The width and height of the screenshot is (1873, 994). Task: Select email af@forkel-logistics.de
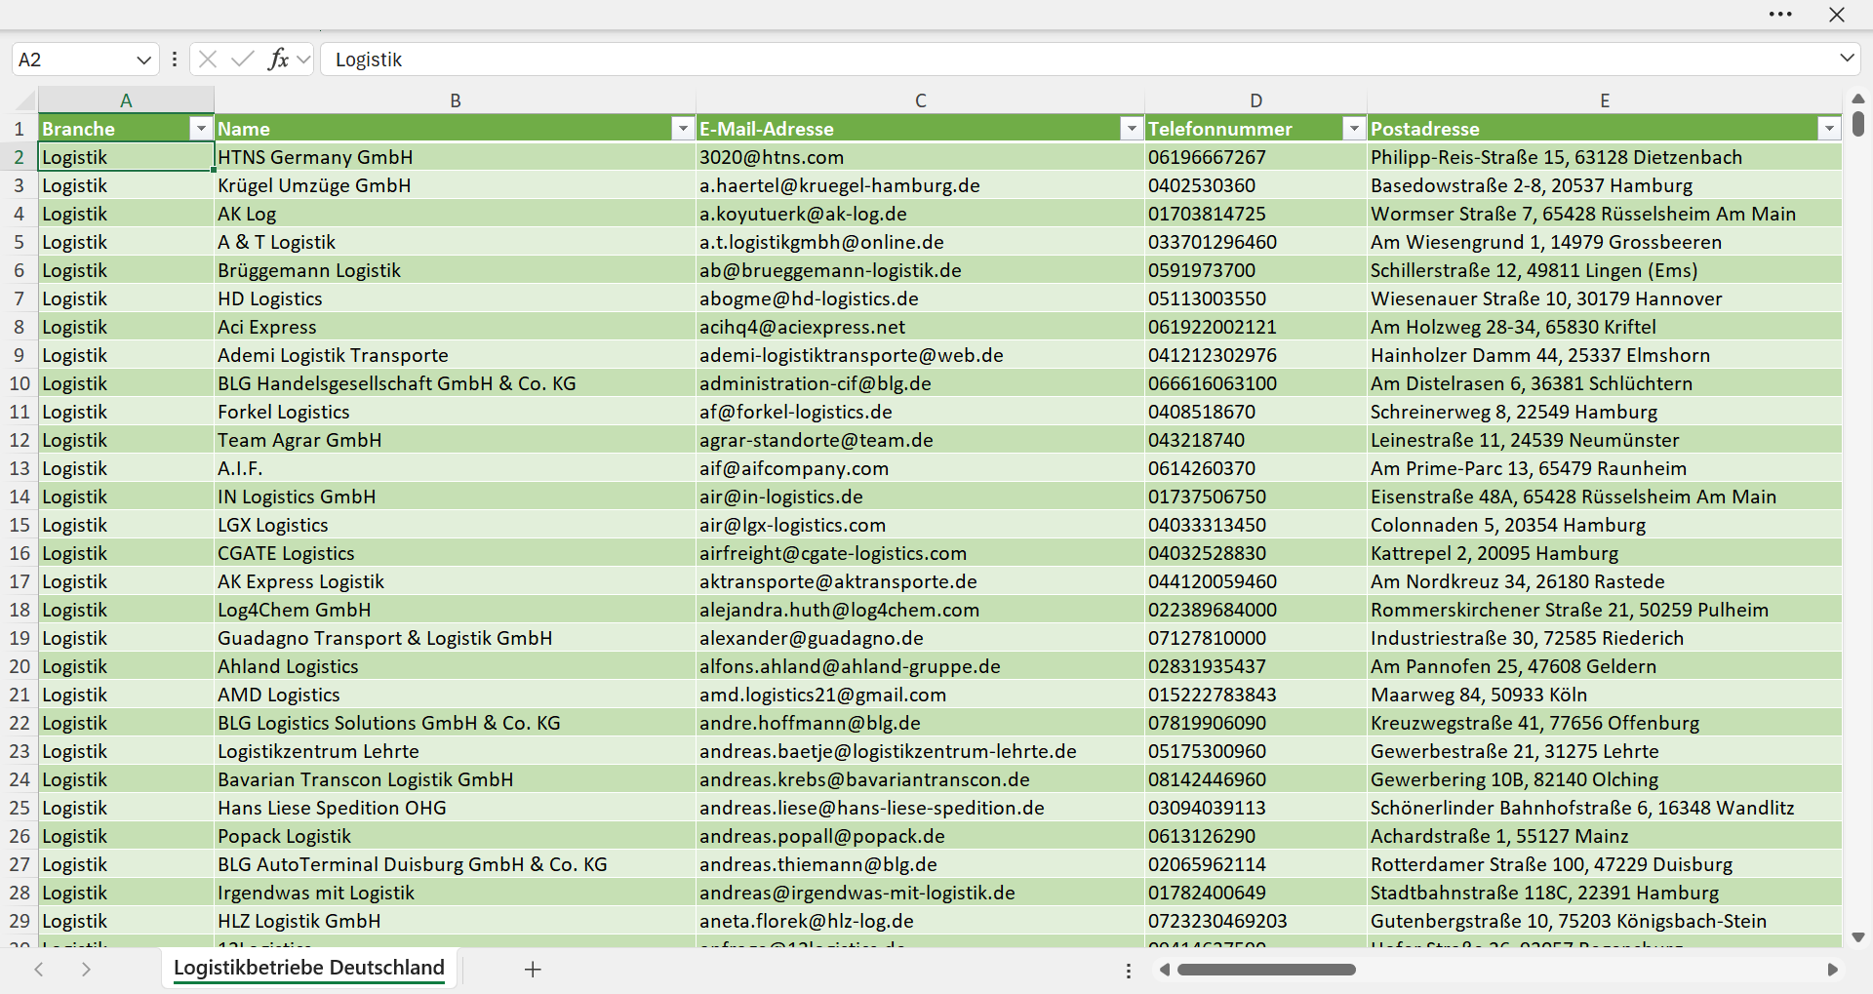920,412
